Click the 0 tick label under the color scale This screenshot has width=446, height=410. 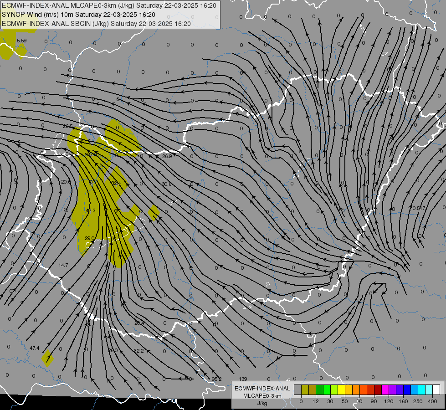pyautogui.click(x=301, y=401)
